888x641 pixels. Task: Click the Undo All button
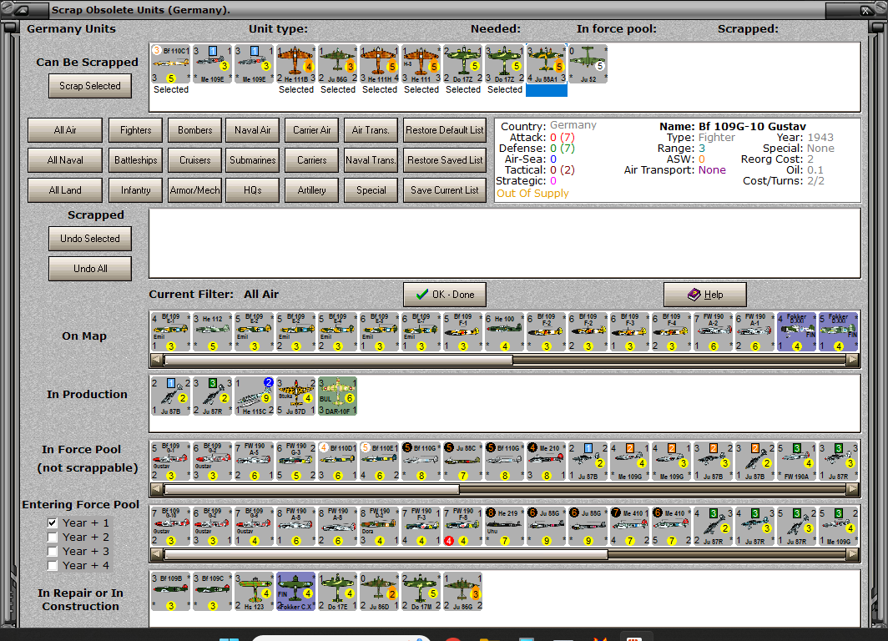click(x=90, y=269)
